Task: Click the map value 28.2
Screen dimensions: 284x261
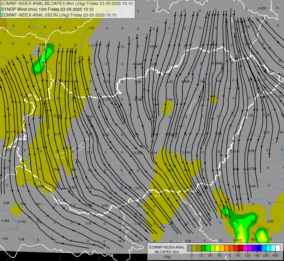Action: [x=171, y=170]
